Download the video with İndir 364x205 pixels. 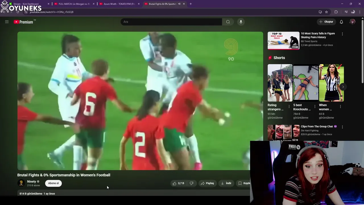coord(226,183)
